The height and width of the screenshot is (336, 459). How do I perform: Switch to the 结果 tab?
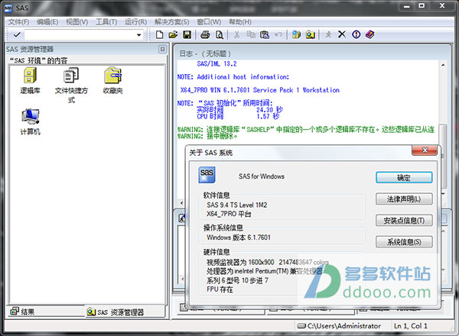46,312
